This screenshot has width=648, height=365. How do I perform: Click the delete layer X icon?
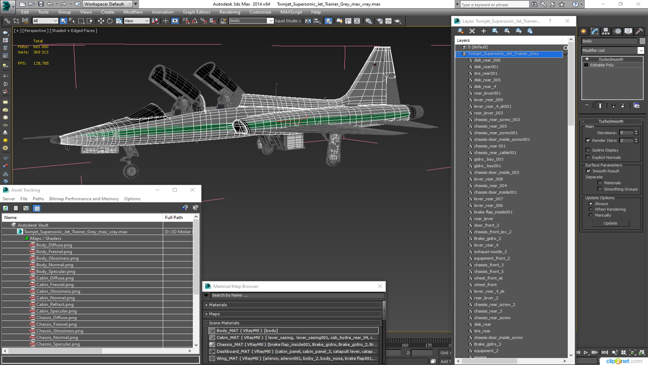tap(472, 31)
